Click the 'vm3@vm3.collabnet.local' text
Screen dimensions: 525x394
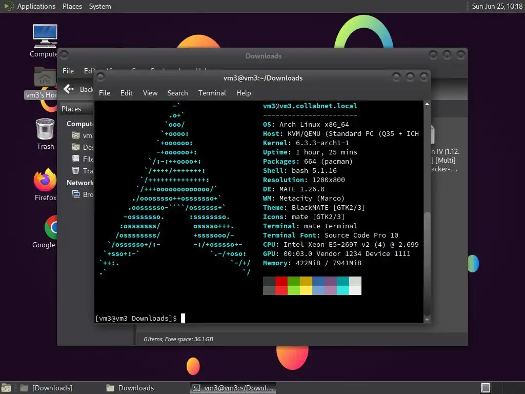coord(310,106)
